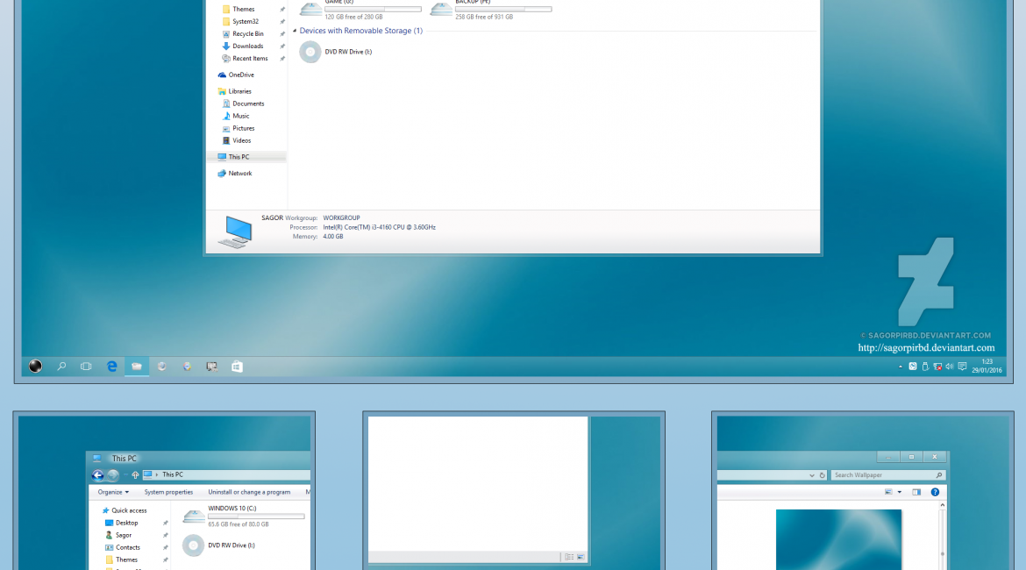Open Recycle Bin in the navigation pane
The height and width of the screenshot is (570, 1026).
(x=243, y=34)
